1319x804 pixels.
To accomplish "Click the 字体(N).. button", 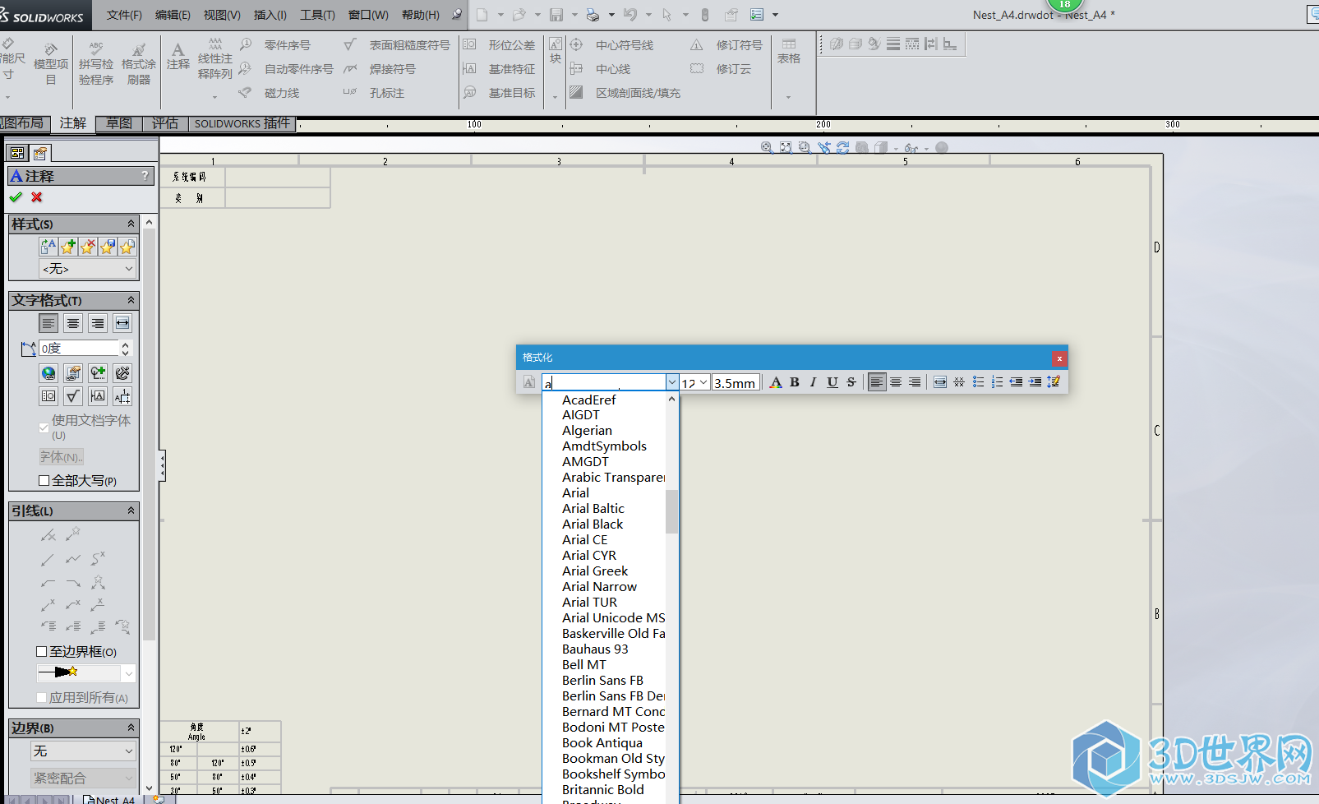I will [62, 457].
